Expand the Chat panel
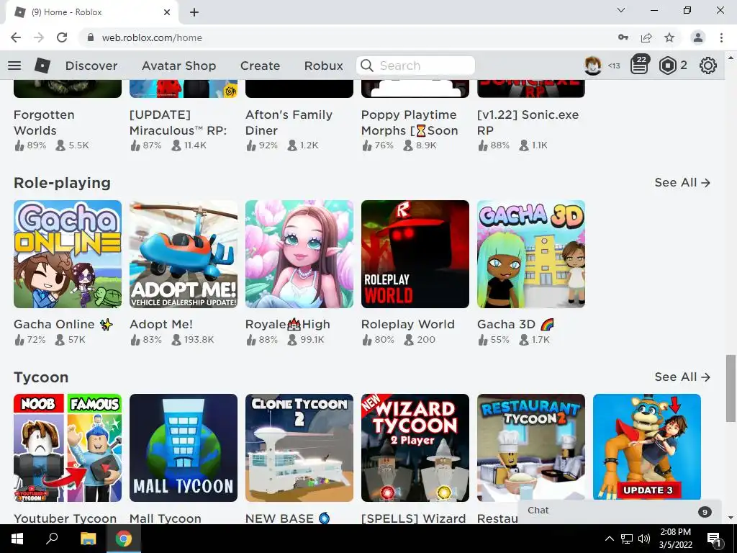Viewport: 737px width, 553px height. click(620, 512)
